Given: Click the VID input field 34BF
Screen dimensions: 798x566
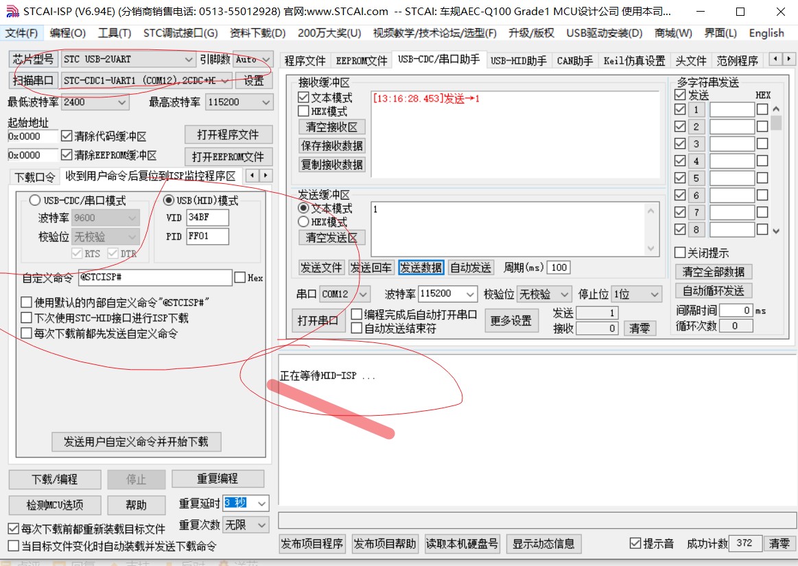Looking at the screenshot, I should (208, 217).
